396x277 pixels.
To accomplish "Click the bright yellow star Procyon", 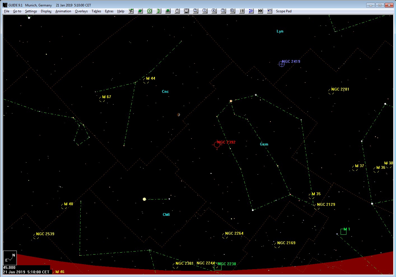I will point(145,199).
